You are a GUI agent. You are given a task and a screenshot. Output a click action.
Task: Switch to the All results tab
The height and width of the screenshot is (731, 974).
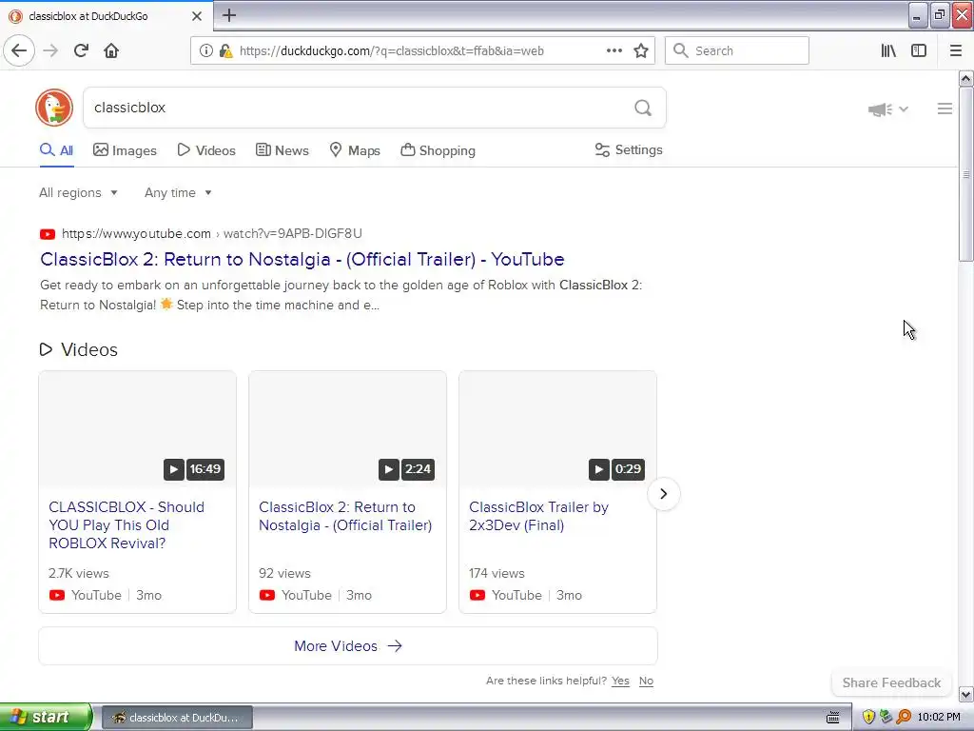tap(56, 150)
